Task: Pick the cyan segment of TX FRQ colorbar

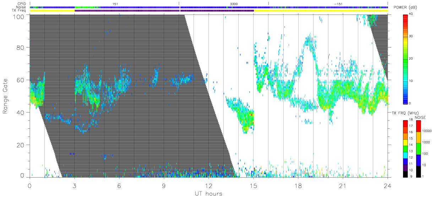Action: pyautogui.click(x=405, y=155)
